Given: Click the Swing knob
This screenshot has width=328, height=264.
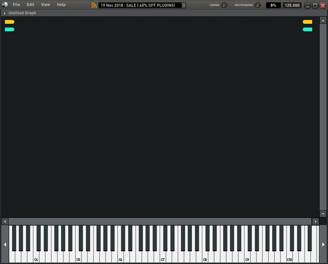Looking at the screenshot, I should 224,5.
